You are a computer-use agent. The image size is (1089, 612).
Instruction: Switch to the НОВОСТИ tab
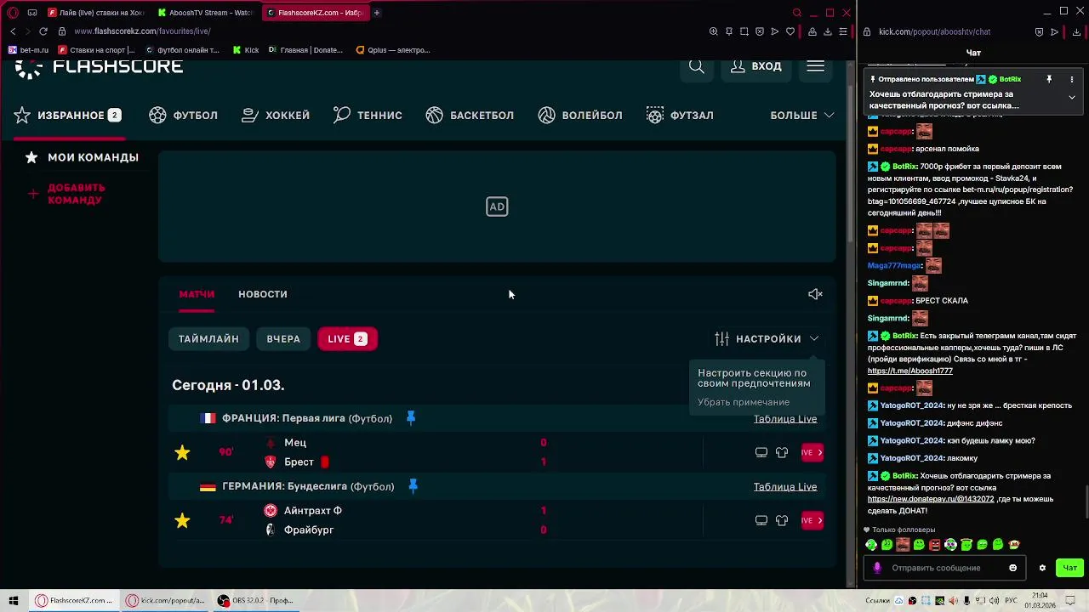coord(263,294)
